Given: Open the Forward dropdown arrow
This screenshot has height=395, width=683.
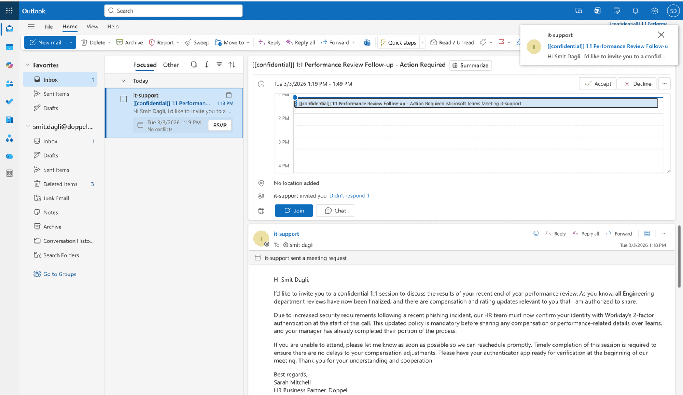Looking at the screenshot, I should click(x=353, y=42).
